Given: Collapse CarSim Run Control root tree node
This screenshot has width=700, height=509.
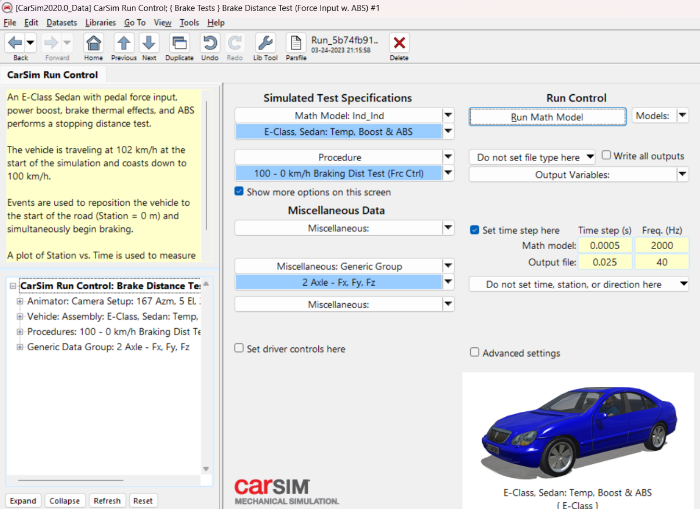Looking at the screenshot, I should (13, 286).
